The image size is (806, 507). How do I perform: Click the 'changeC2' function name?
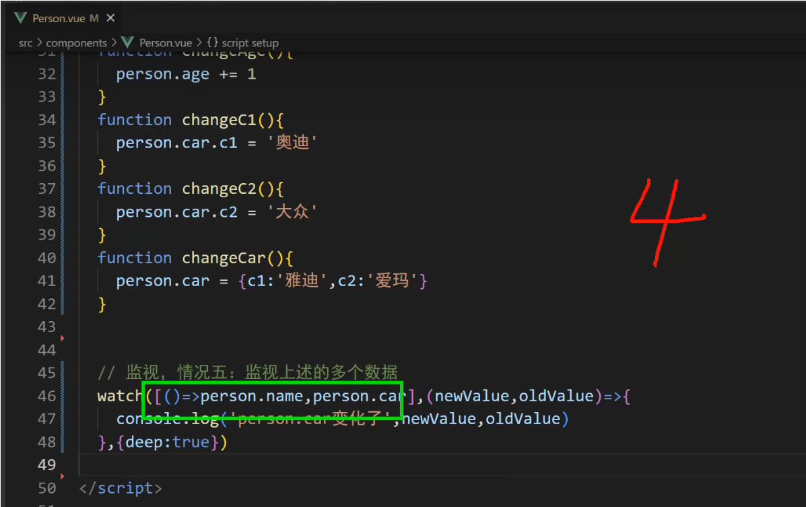pyautogui.click(x=219, y=189)
